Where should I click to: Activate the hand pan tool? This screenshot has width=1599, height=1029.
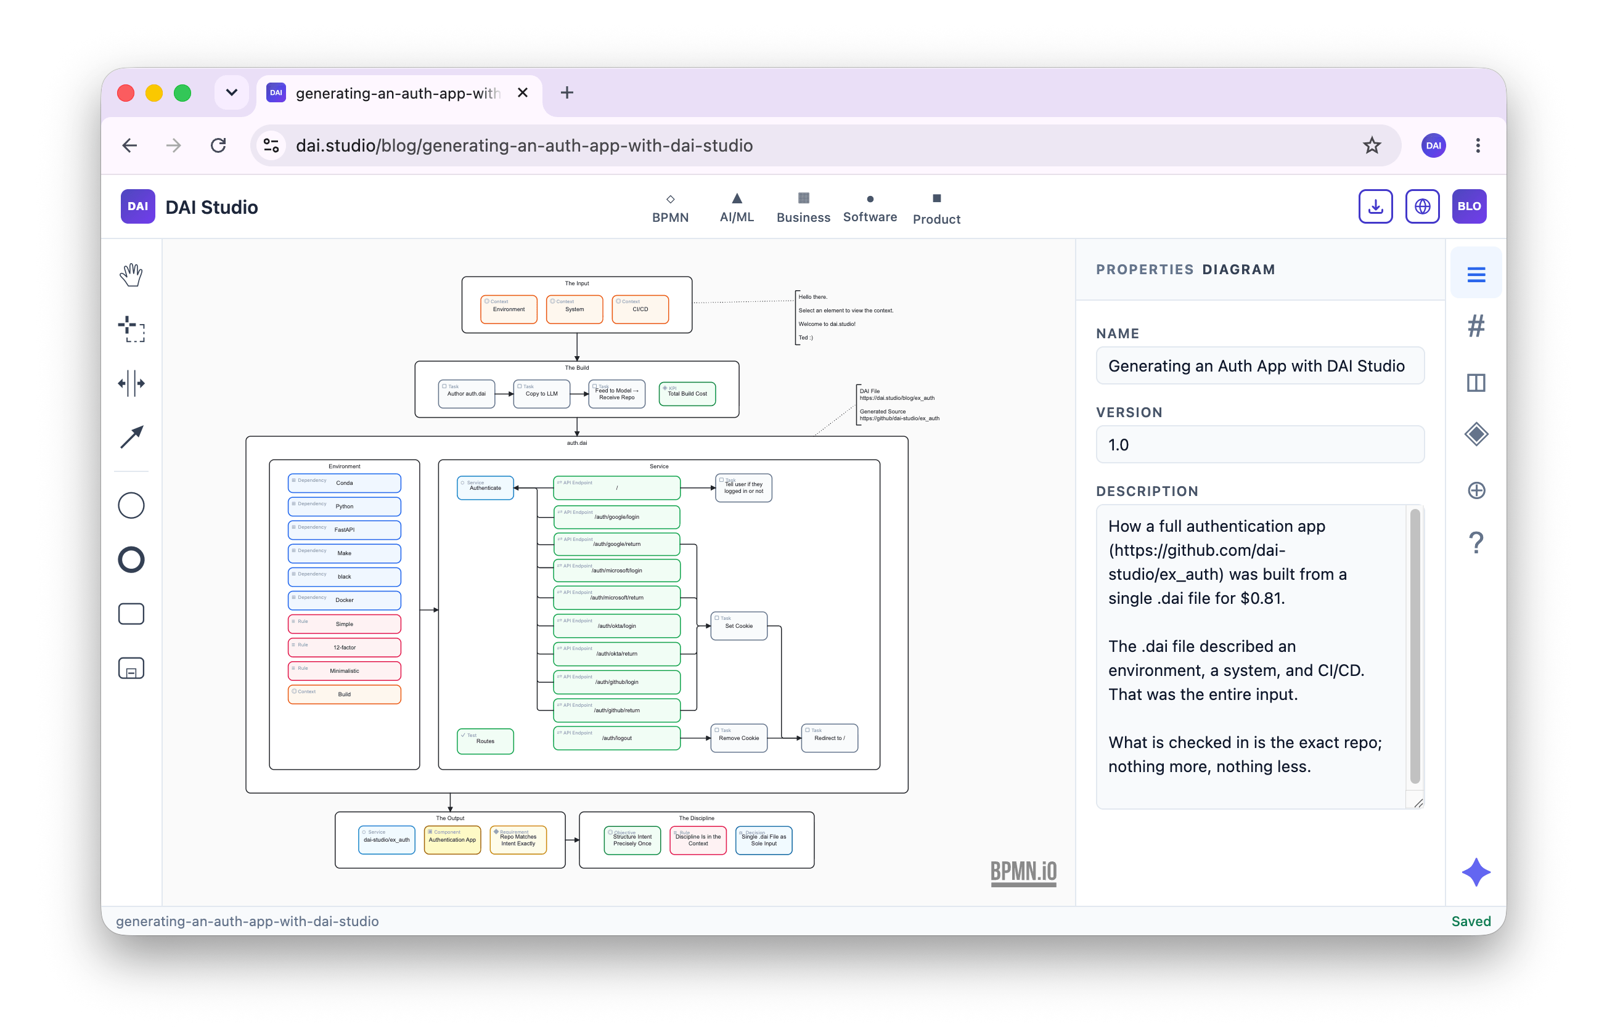point(131,275)
